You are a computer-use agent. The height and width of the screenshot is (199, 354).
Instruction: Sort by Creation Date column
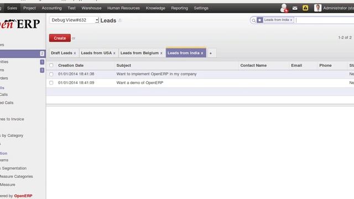71,65
